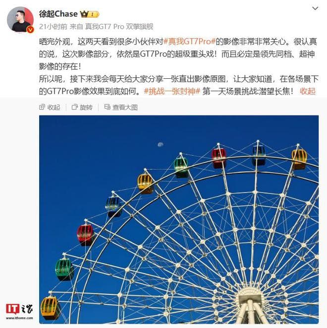The height and width of the screenshot is (328, 327).
Task: Click the orange verified V badge
Action: pos(30,30)
